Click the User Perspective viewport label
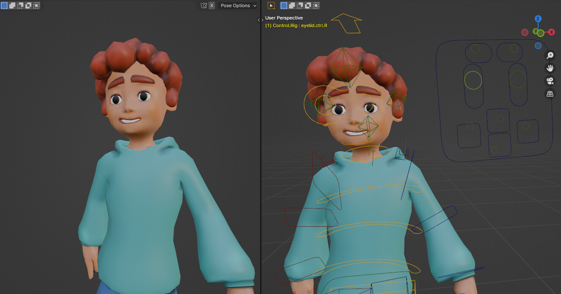Viewport: 561px width, 294px height. click(283, 18)
